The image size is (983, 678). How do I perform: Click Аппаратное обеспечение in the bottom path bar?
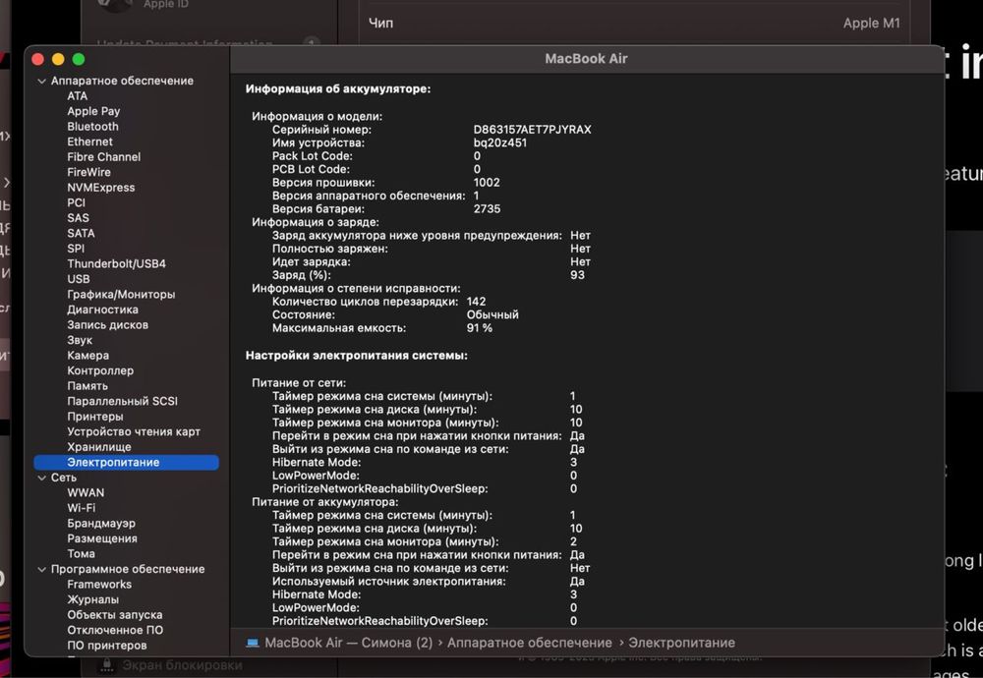[529, 643]
